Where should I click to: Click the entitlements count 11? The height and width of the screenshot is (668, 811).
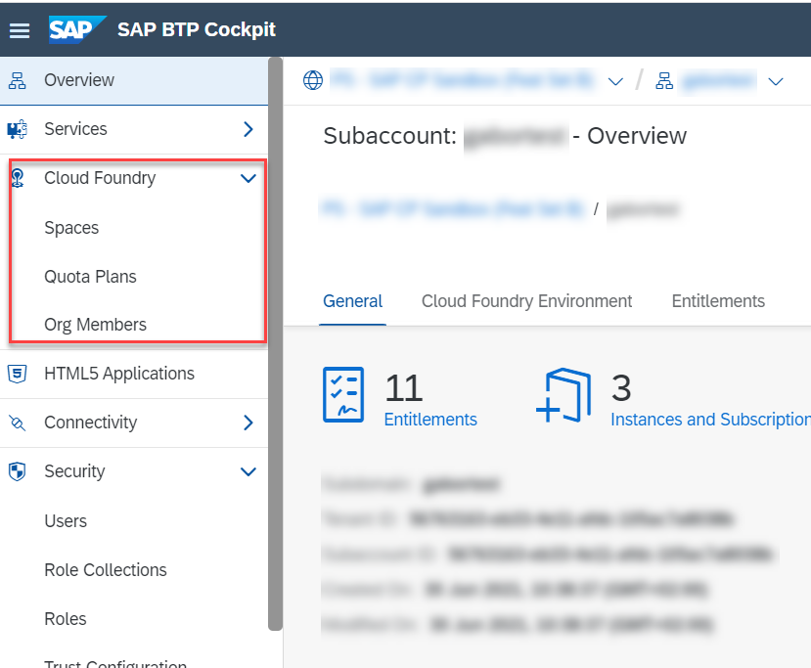point(403,387)
